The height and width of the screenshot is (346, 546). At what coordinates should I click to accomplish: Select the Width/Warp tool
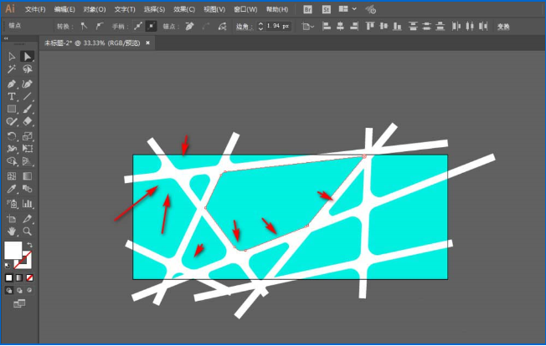coord(12,149)
